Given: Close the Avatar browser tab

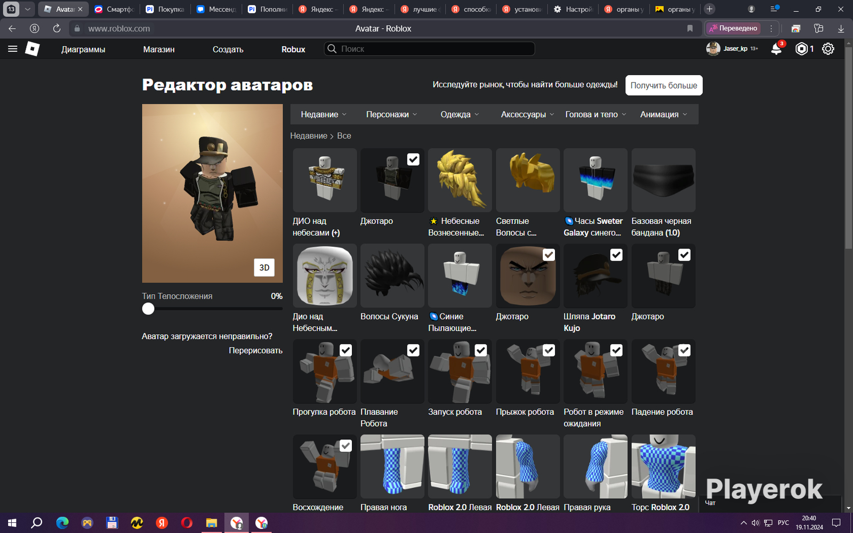Looking at the screenshot, I should pos(81,9).
